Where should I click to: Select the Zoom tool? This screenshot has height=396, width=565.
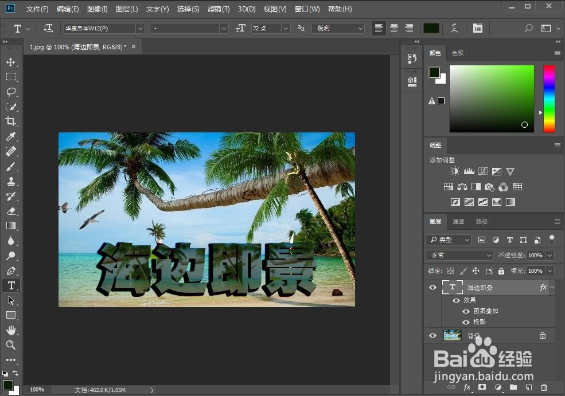coord(11,345)
